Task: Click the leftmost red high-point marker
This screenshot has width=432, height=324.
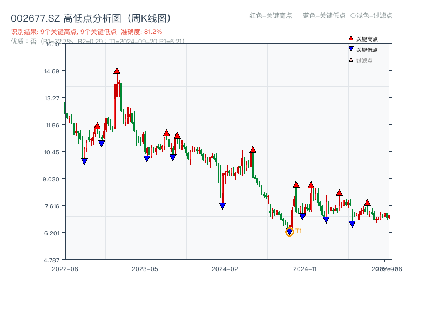Action: (97, 126)
